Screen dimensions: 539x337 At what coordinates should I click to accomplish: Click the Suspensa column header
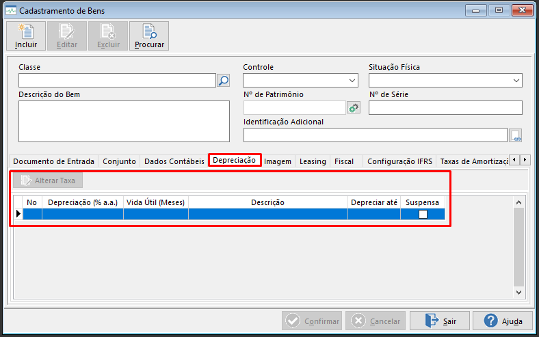click(x=423, y=202)
